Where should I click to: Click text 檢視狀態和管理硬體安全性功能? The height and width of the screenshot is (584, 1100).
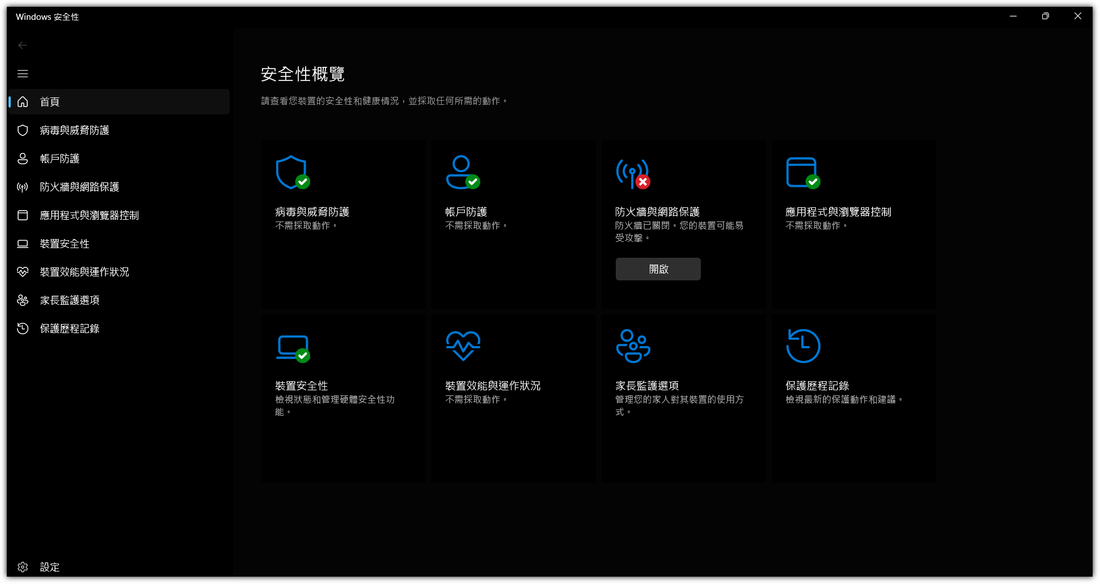click(x=335, y=406)
